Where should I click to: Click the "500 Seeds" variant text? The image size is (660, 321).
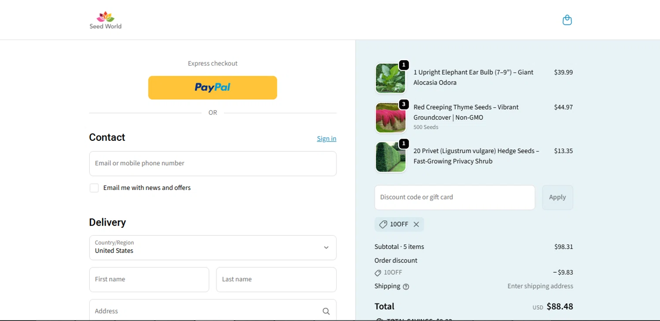tap(426, 127)
